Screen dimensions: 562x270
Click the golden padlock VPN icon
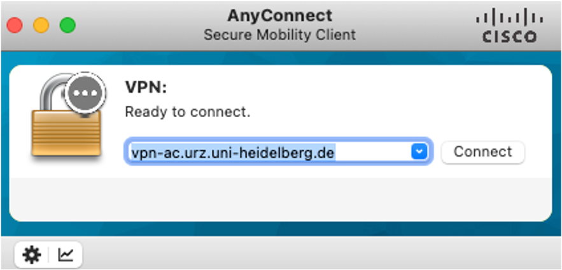click(66, 118)
